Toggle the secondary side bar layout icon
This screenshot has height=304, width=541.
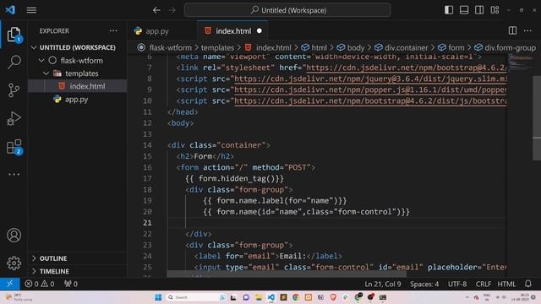click(x=479, y=10)
